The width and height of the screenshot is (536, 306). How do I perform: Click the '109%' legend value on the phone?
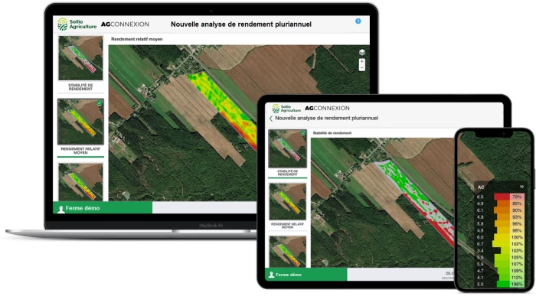click(x=517, y=271)
